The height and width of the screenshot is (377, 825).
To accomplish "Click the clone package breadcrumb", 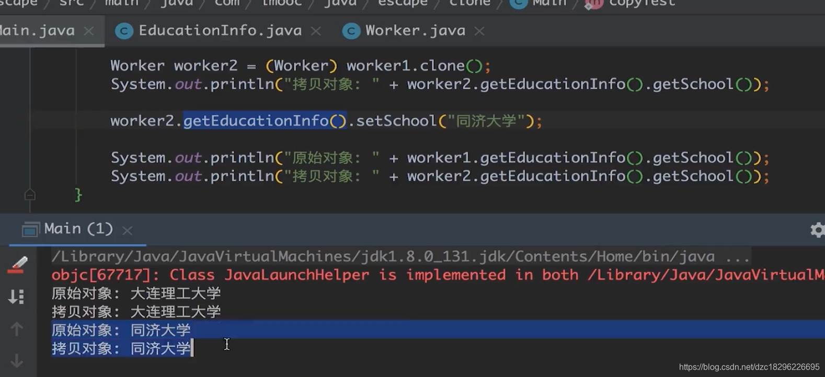I will point(470,3).
